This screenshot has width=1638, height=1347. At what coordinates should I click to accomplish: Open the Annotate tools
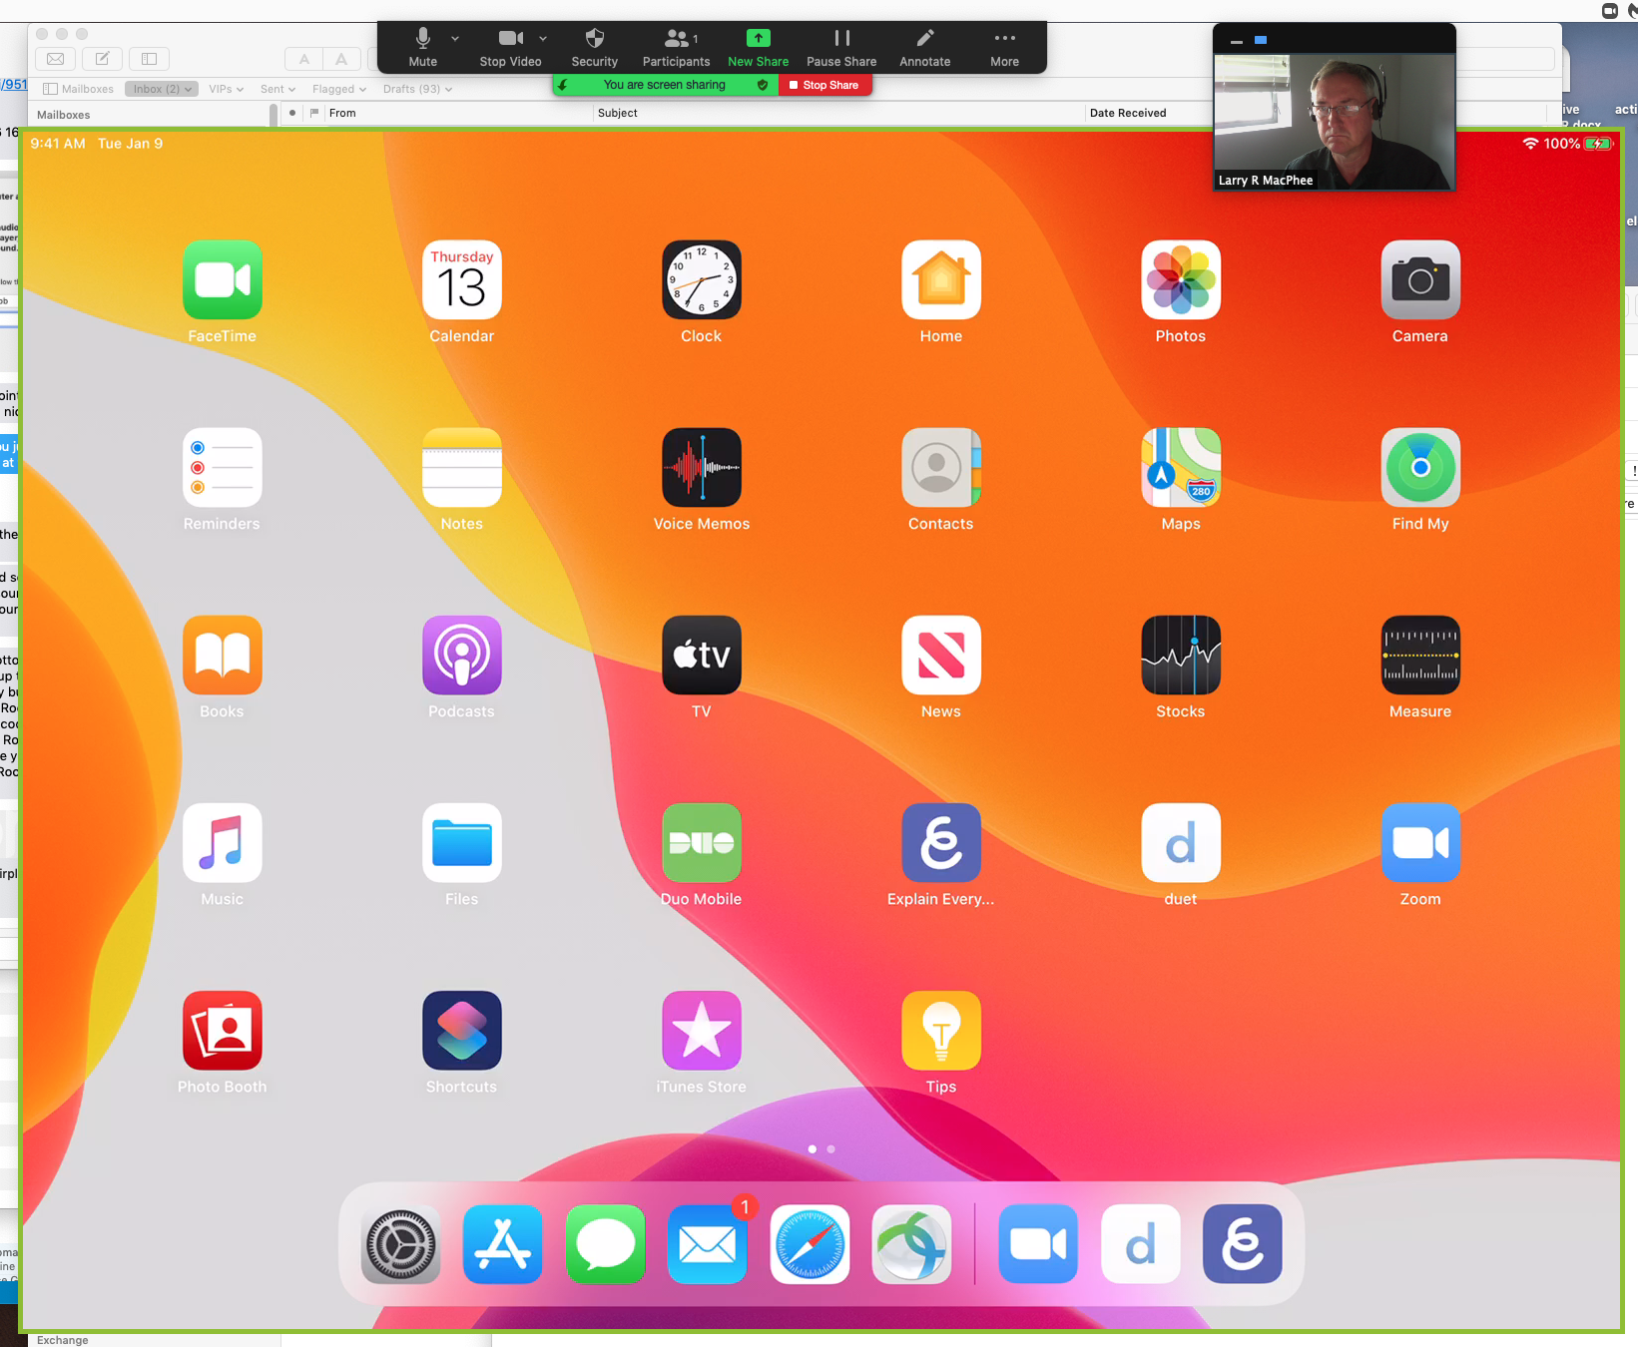click(x=925, y=47)
